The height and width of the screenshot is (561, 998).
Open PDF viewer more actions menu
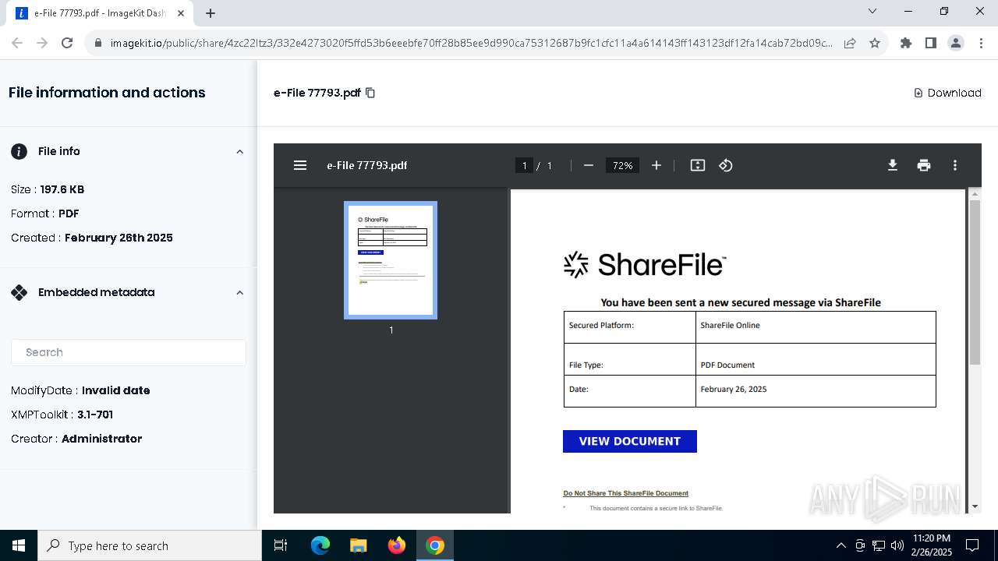point(955,165)
